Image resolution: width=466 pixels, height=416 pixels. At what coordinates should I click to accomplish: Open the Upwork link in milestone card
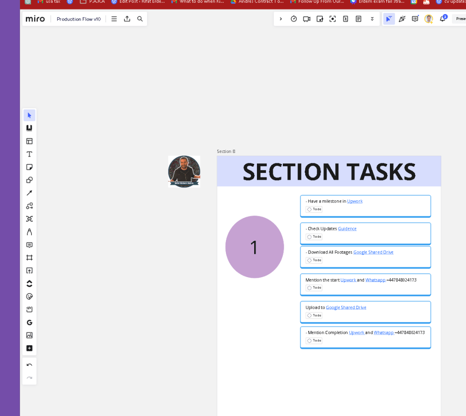click(355, 201)
